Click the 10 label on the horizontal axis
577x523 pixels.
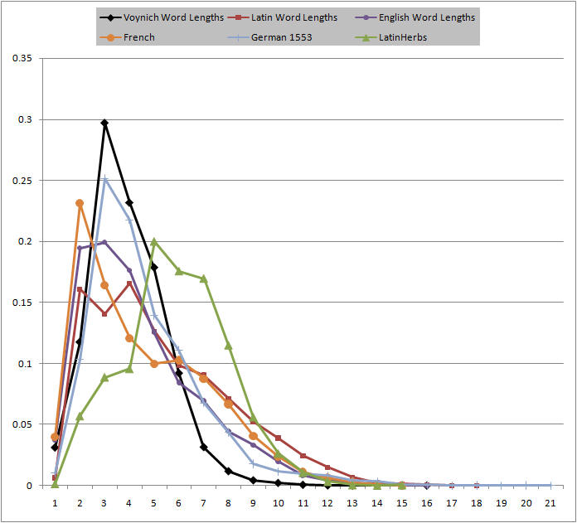pos(278,503)
